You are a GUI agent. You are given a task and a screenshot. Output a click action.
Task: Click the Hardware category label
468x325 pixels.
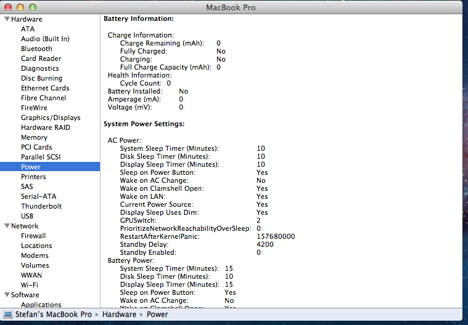27,19
